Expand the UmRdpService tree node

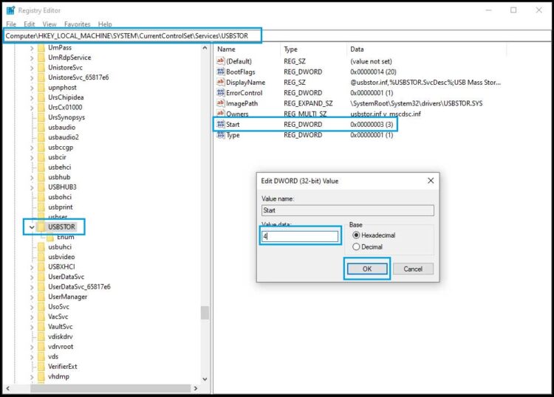(32, 58)
